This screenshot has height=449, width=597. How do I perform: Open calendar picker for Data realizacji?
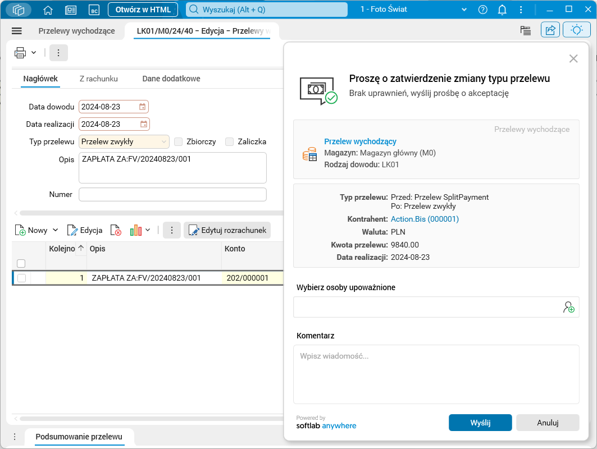[x=144, y=124]
